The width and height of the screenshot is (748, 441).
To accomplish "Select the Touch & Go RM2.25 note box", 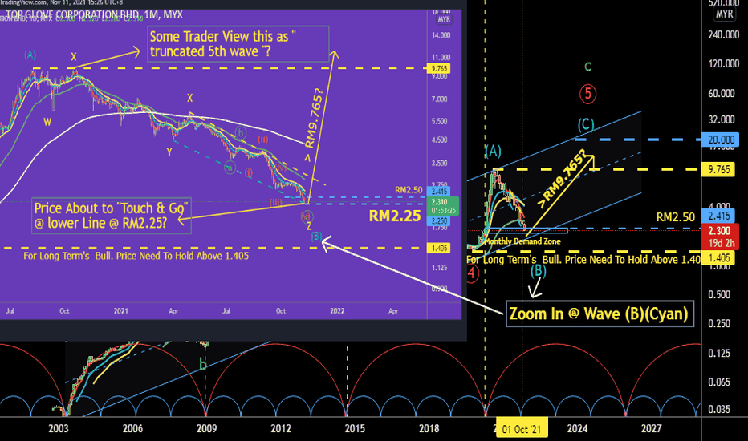I will click(111, 216).
